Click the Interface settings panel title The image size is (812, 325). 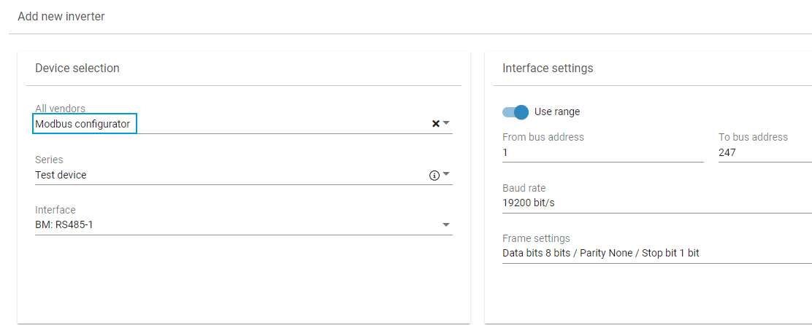pos(548,68)
